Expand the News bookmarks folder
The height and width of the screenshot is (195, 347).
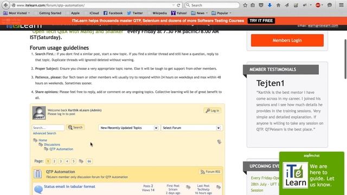pos(200,13)
